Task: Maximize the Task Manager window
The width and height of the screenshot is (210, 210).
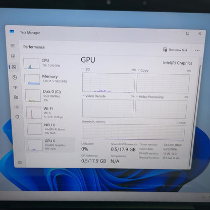Action: [x=188, y=33]
